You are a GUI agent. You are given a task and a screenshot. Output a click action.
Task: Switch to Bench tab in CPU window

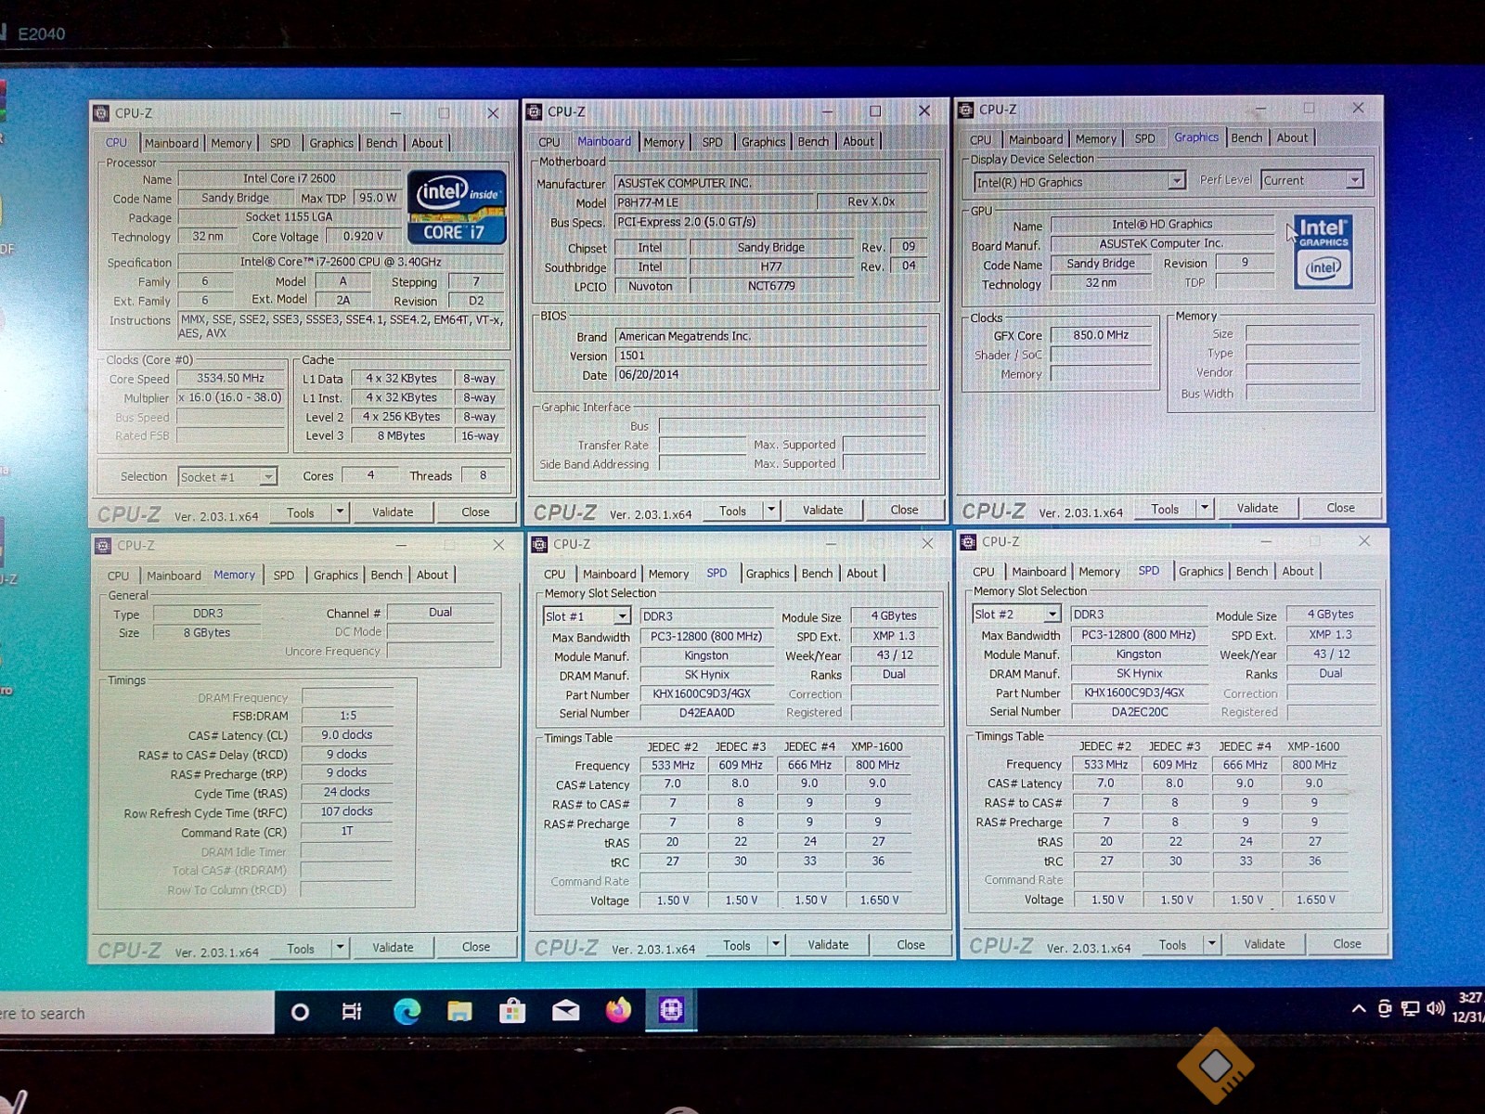click(381, 143)
